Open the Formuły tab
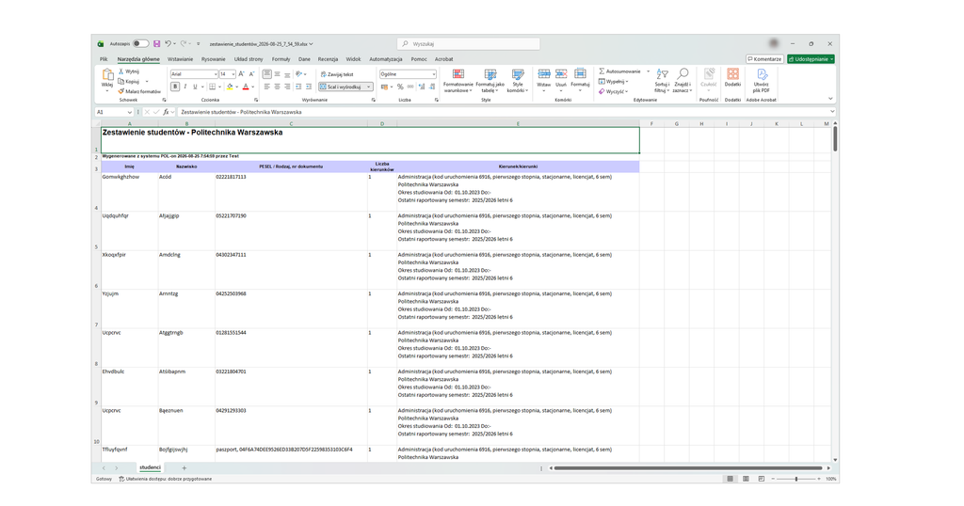 tap(281, 59)
